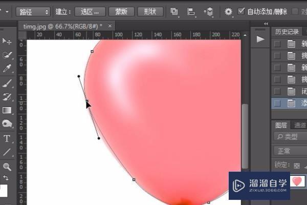Image resolution: width=307 pixels, height=205 pixels.
Task: Set history brush source for highlighted 添 state
Action: [277, 103]
